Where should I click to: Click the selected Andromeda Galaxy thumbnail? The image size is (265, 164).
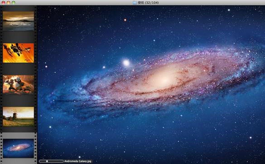click(18, 148)
